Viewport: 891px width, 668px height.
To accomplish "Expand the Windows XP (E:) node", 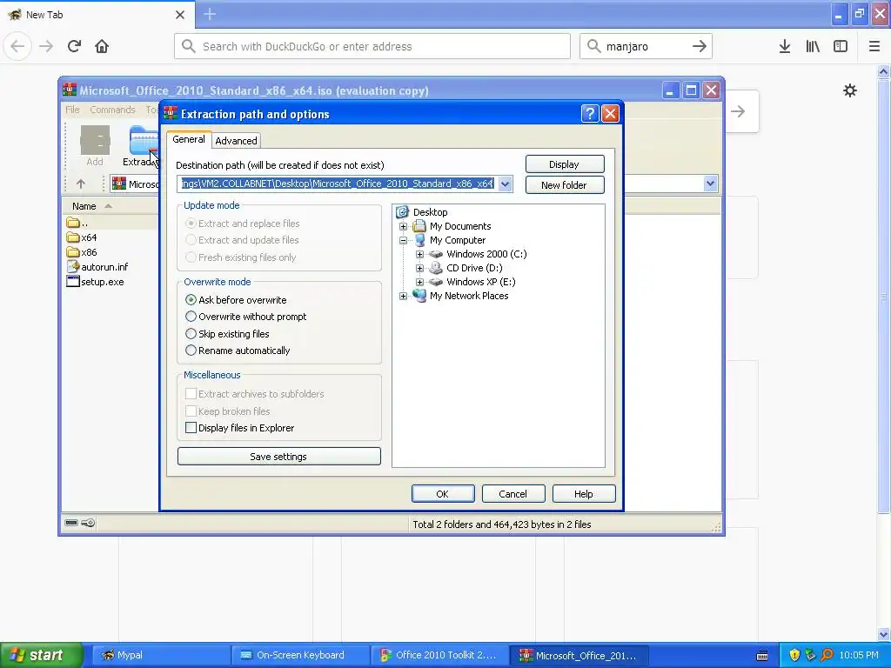I will (419, 282).
